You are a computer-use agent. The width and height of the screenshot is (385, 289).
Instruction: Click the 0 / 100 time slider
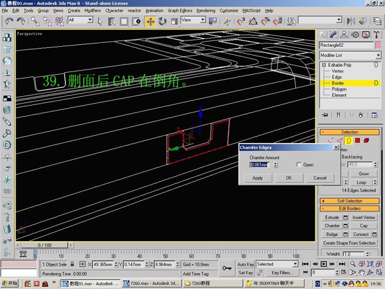pos(45,245)
